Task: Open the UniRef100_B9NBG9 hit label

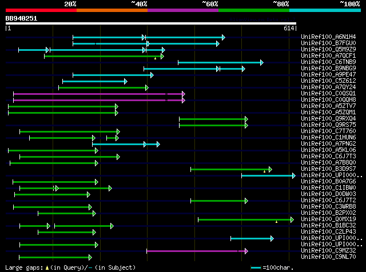Action: pyautogui.click(x=328, y=68)
